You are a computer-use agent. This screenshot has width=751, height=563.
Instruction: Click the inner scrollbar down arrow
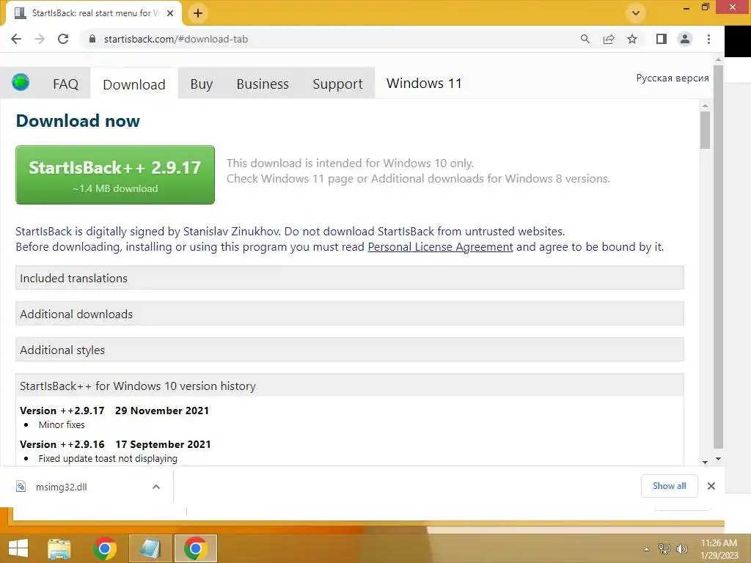click(x=705, y=462)
